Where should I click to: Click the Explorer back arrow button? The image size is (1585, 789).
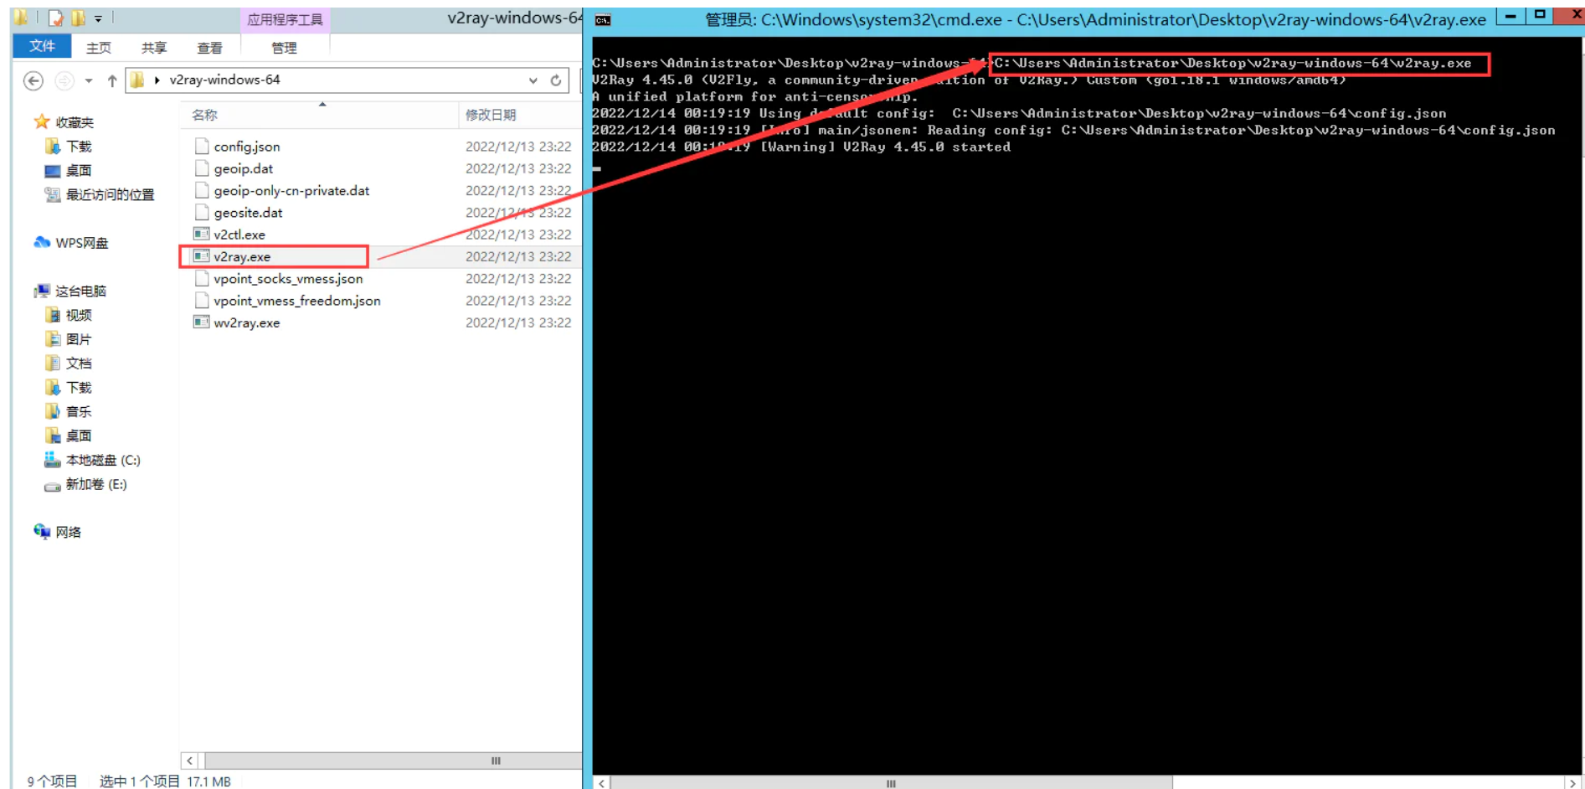tap(33, 80)
